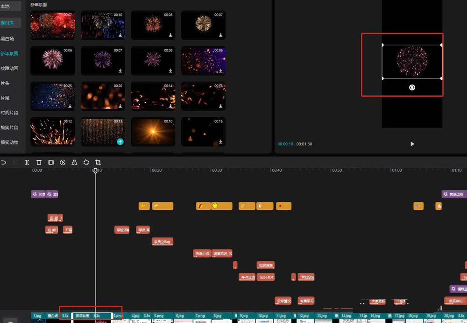Open the 本地 local media tab
The image size is (467, 323).
(x=6, y=7)
